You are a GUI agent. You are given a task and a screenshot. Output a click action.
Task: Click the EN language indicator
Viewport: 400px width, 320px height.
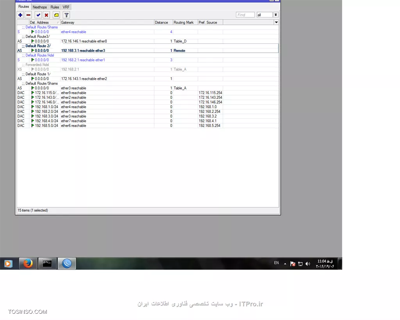point(276,263)
